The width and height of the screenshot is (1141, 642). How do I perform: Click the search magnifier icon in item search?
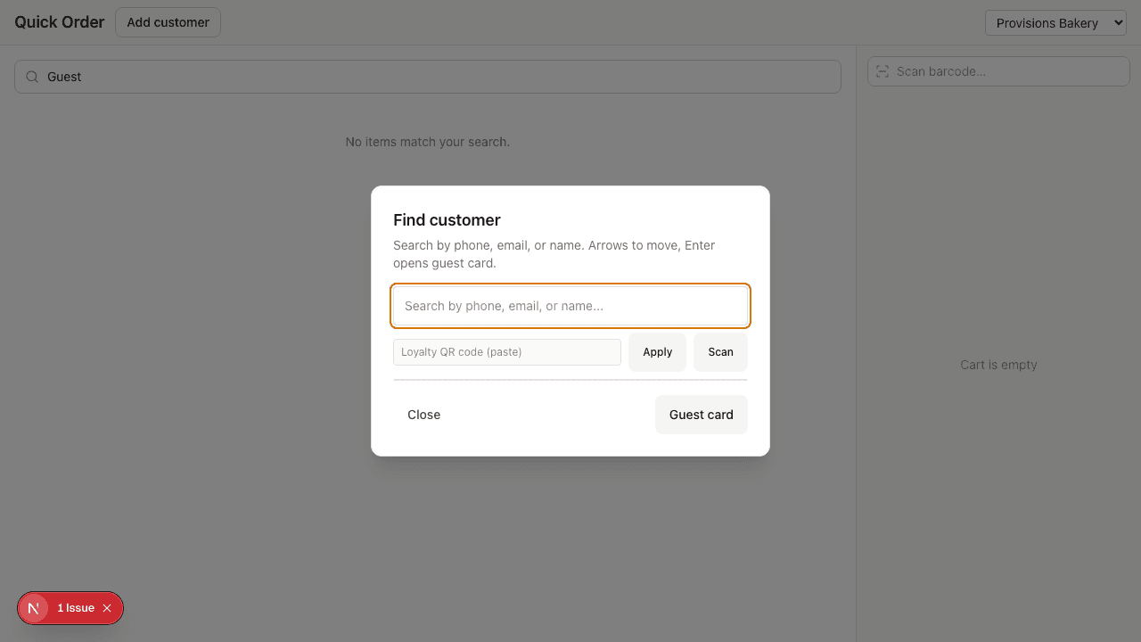click(32, 77)
